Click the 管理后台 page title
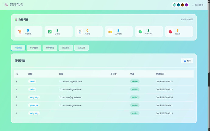The height and width of the screenshot is (131, 210). (x=17, y=5)
